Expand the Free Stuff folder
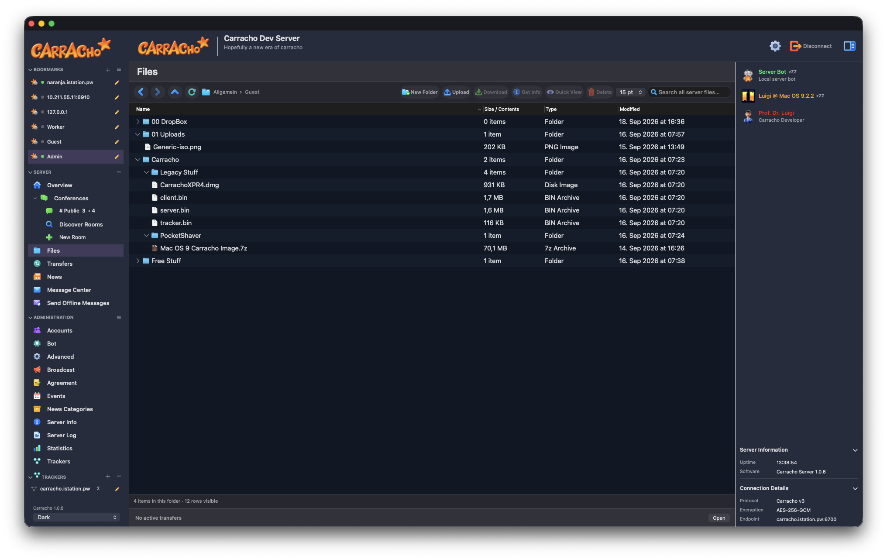Image resolution: width=887 pixels, height=559 pixels. 138,261
